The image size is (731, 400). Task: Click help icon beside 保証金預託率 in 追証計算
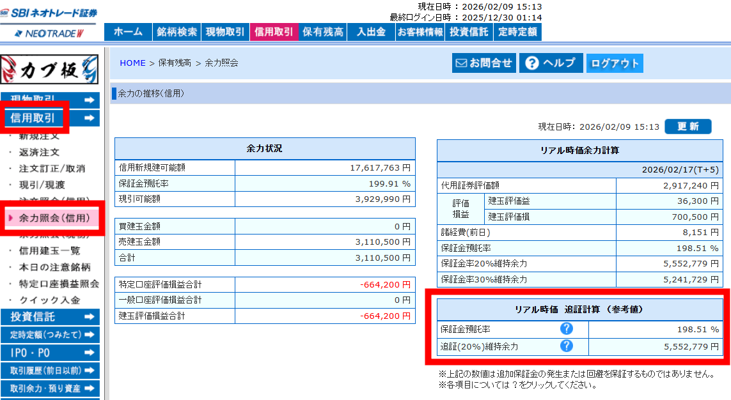point(566,329)
